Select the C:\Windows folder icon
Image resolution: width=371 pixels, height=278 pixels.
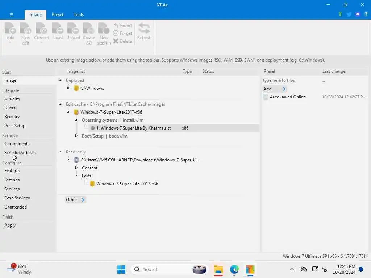click(x=76, y=88)
